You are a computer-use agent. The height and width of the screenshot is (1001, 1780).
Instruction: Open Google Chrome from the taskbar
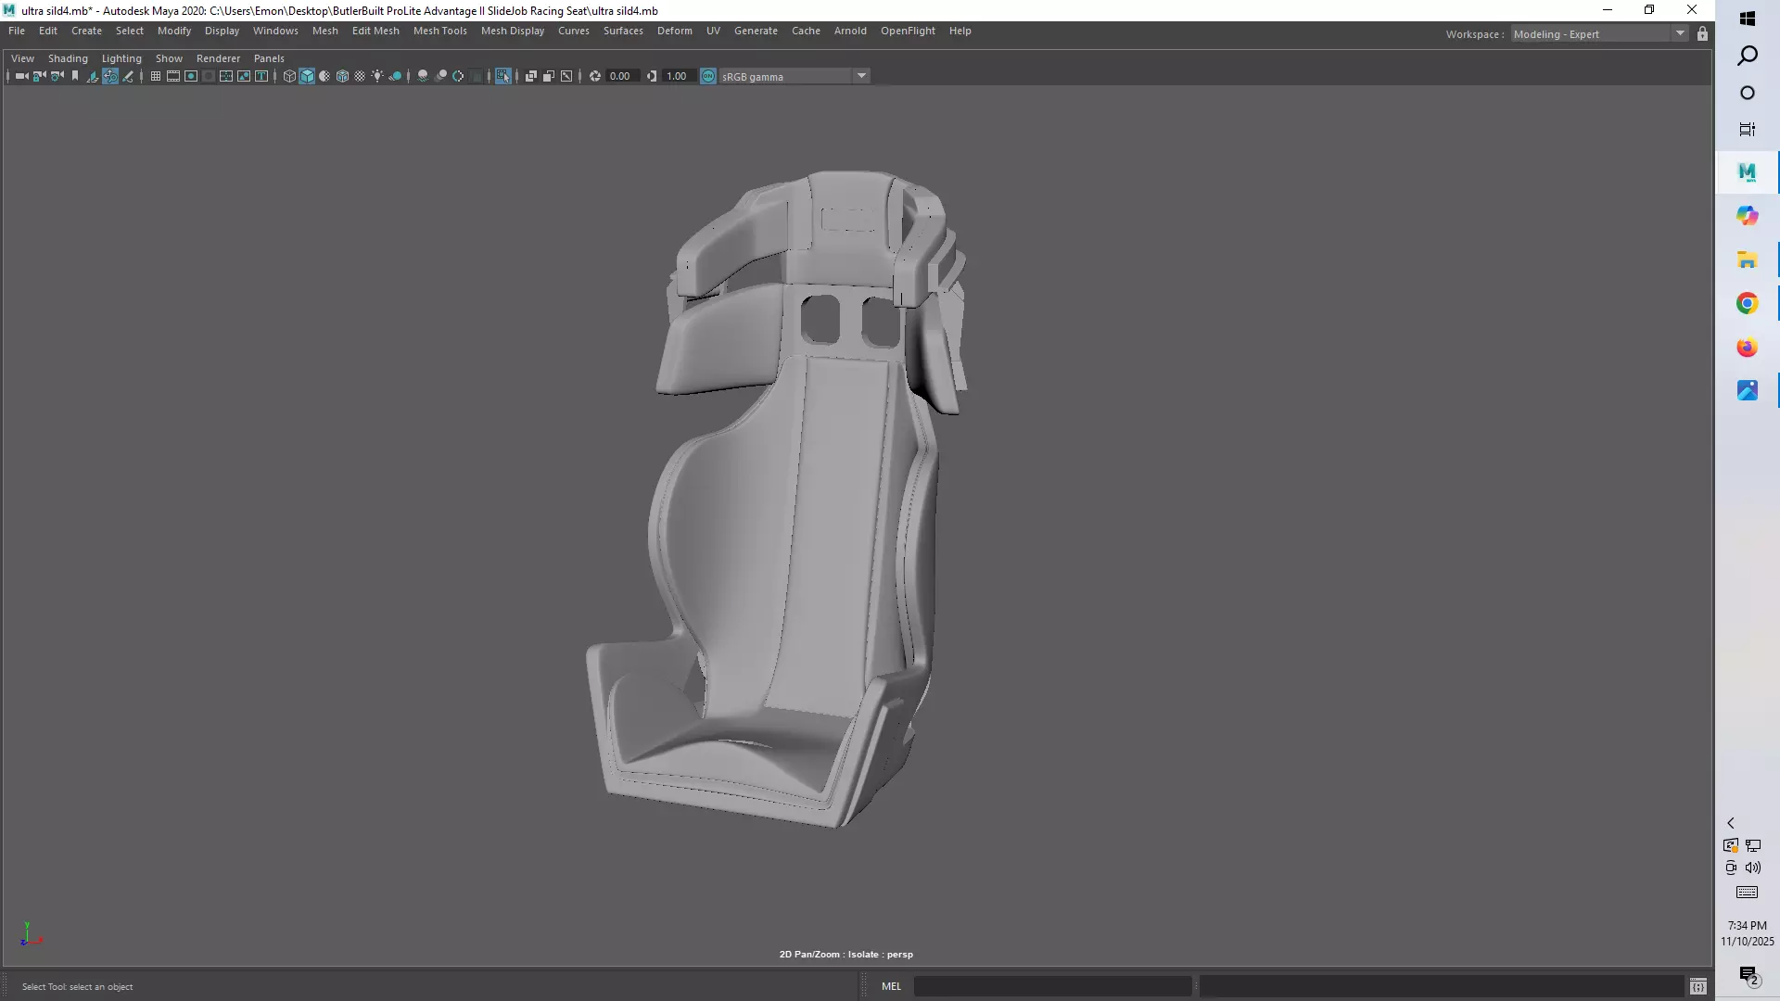(x=1748, y=303)
